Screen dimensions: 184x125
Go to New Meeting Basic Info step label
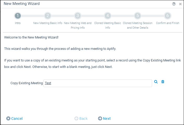coord(48,23)
